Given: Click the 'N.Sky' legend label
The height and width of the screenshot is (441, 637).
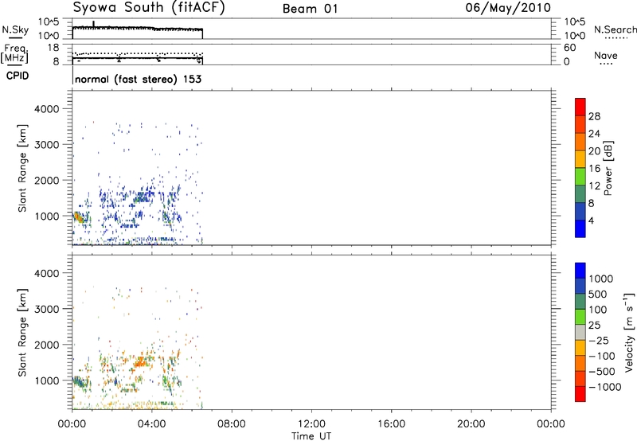Looking at the screenshot, I should [x=15, y=29].
